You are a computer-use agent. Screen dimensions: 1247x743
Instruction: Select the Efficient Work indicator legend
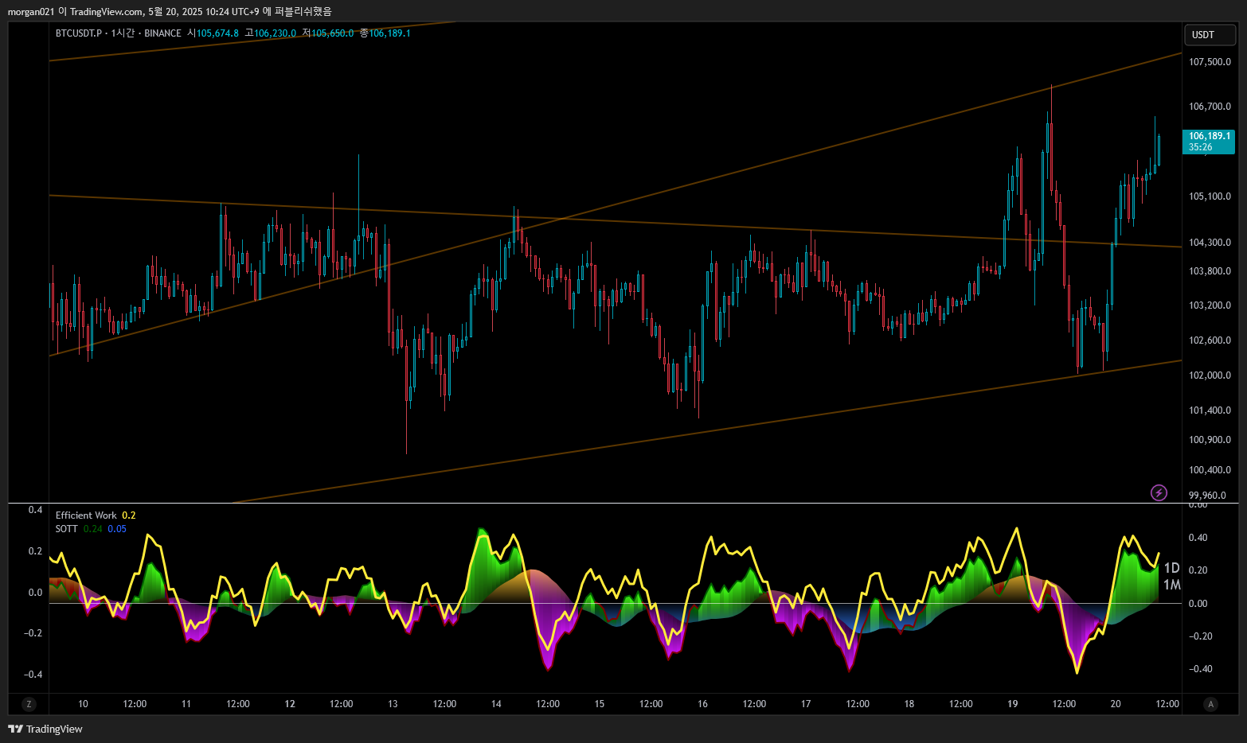[86, 515]
